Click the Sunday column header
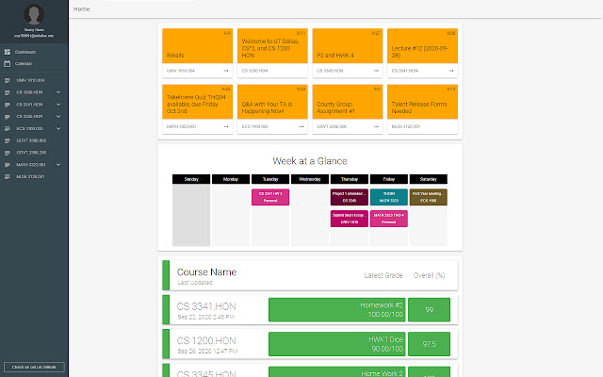The height and width of the screenshot is (377, 603). coord(191,179)
